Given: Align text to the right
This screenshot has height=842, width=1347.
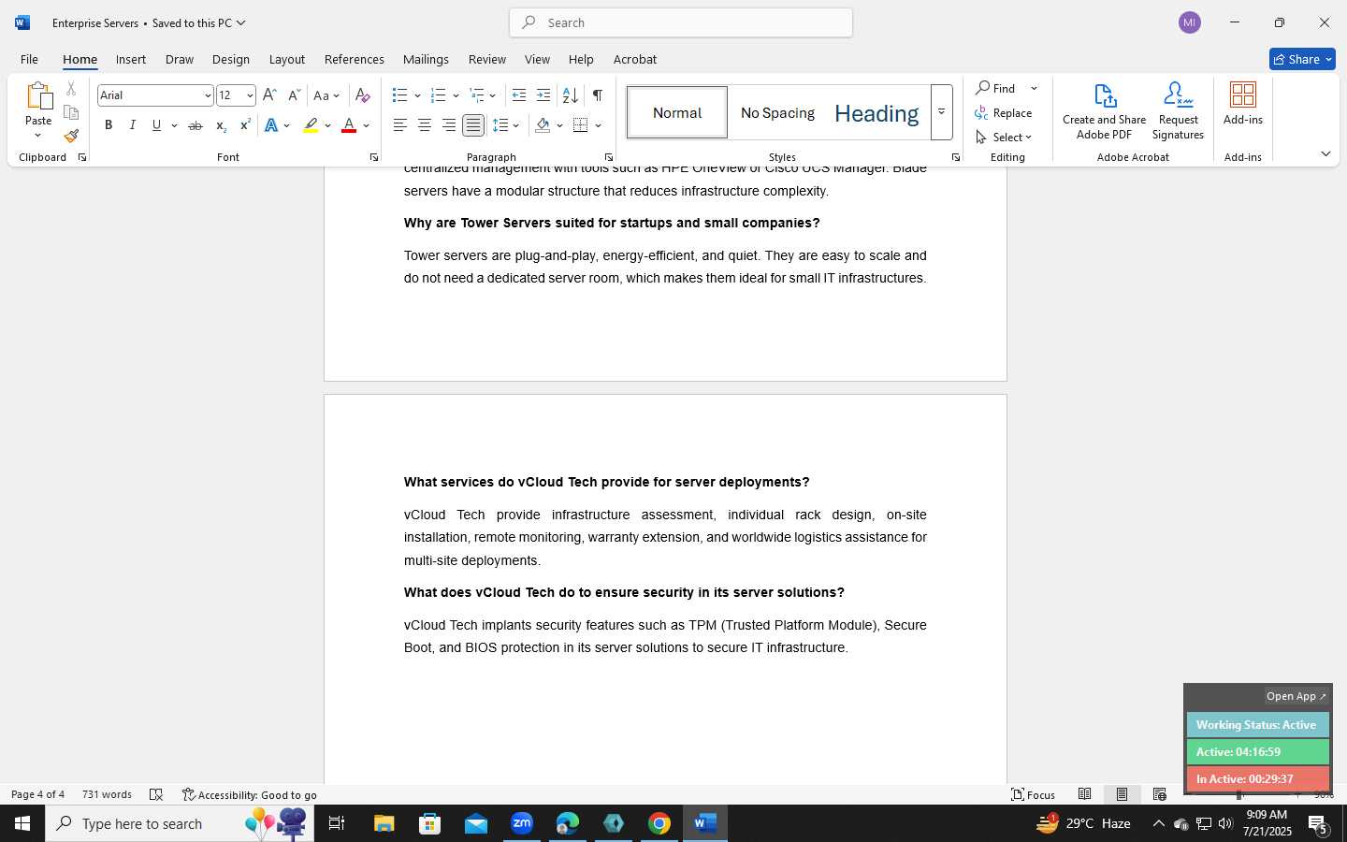Looking at the screenshot, I should pyautogui.click(x=449, y=125).
